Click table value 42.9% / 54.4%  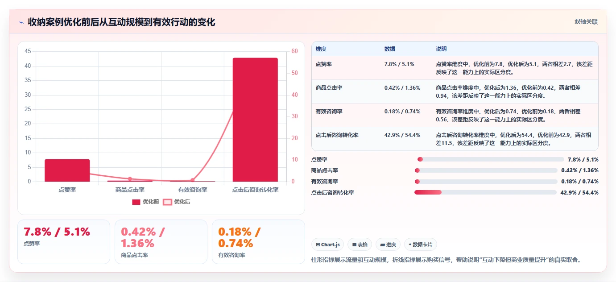402,135
